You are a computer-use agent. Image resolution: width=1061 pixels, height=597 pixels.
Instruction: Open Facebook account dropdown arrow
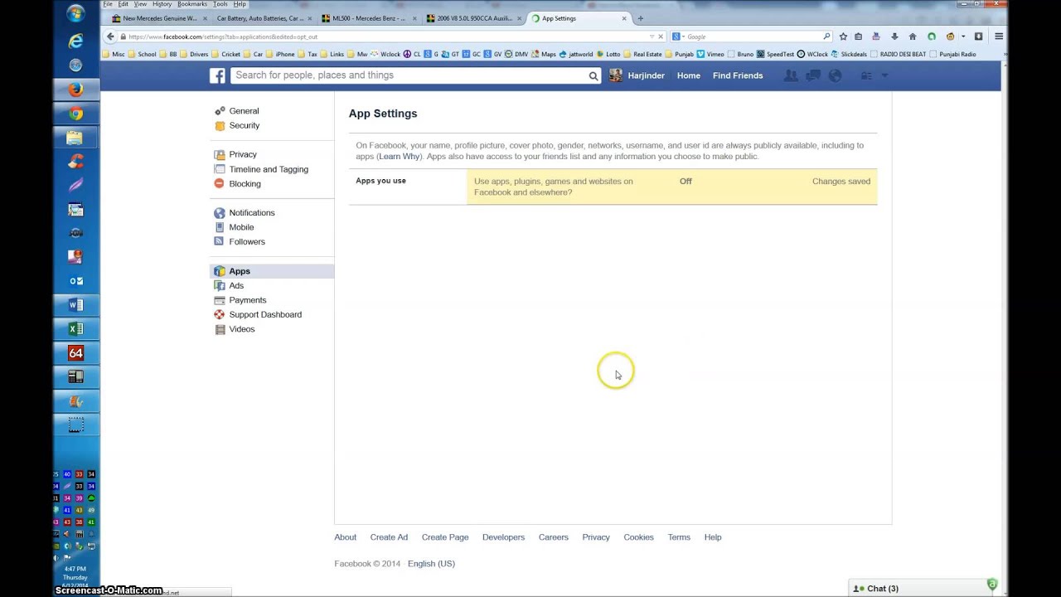click(x=884, y=75)
